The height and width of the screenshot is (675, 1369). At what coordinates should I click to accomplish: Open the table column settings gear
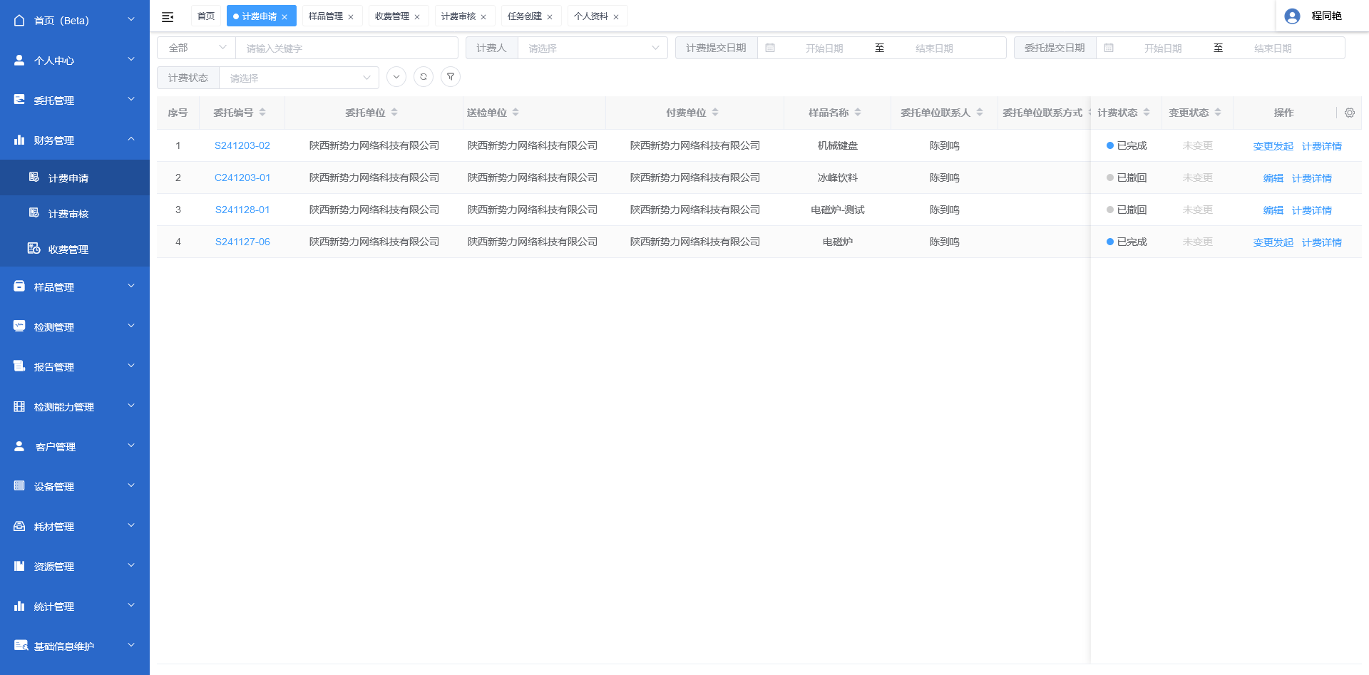click(1350, 113)
